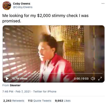This screenshot has width=105, height=103.
Task: Click the 7:46 PM timestamp
Action: [x=8, y=91]
